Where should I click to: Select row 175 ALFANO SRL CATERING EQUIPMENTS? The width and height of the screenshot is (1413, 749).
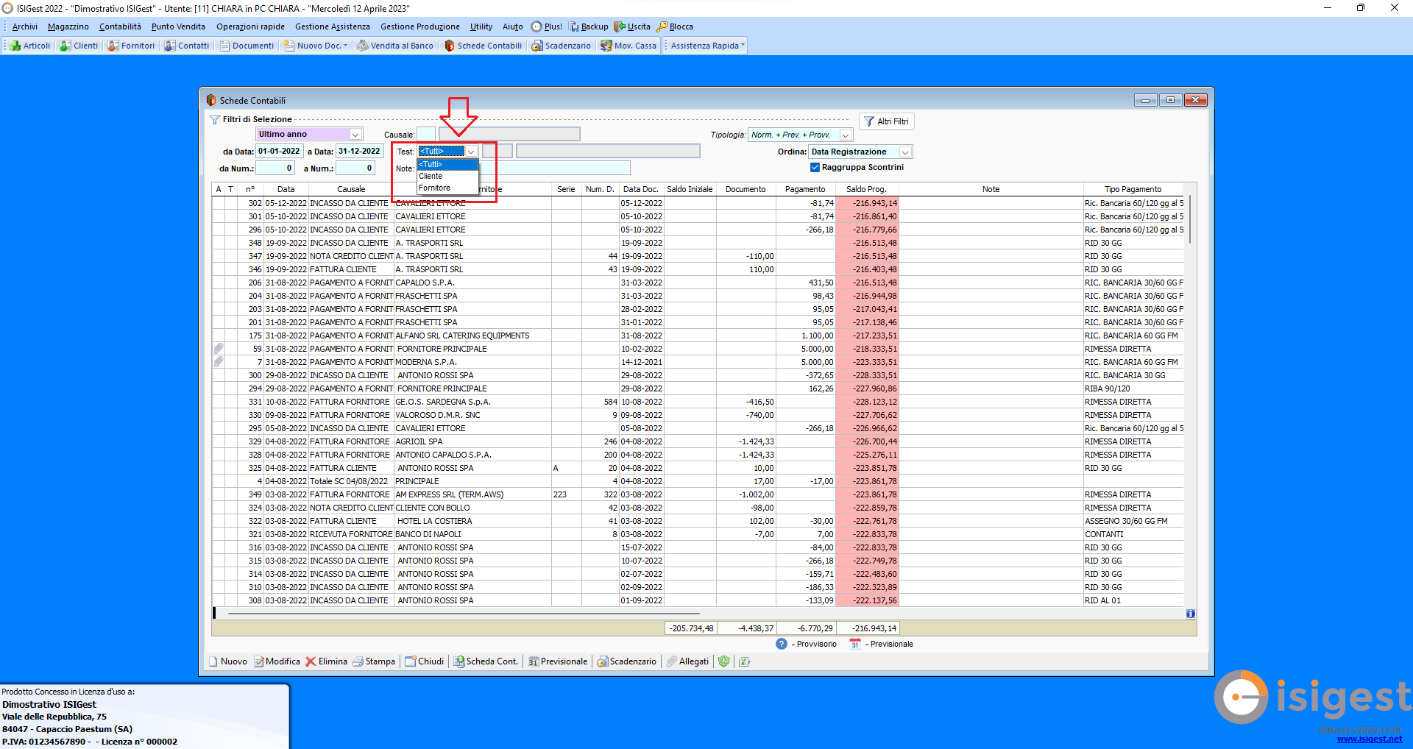tap(698, 336)
